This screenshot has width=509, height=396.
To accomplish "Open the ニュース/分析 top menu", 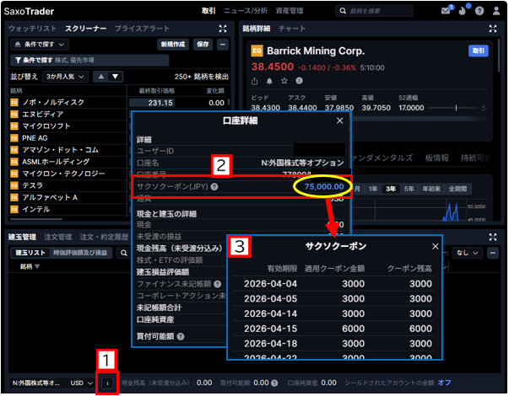I will pyautogui.click(x=246, y=11).
